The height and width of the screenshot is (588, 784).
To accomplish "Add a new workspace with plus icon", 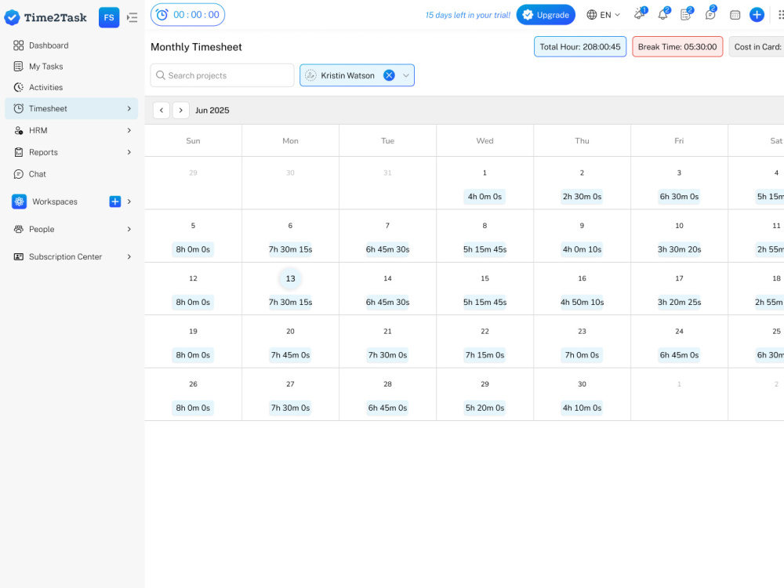I will [x=115, y=201].
